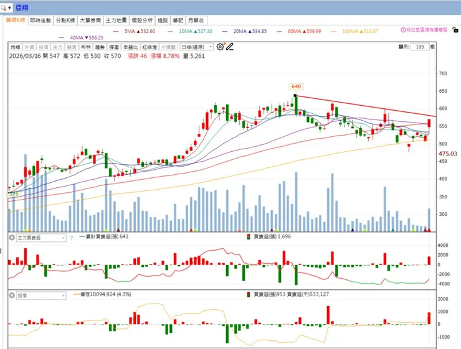Image resolution: width=461 pixels, height=349 pixels.
Task: Open the 日線(還原) period dropdown
Action: pyautogui.click(x=196, y=47)
